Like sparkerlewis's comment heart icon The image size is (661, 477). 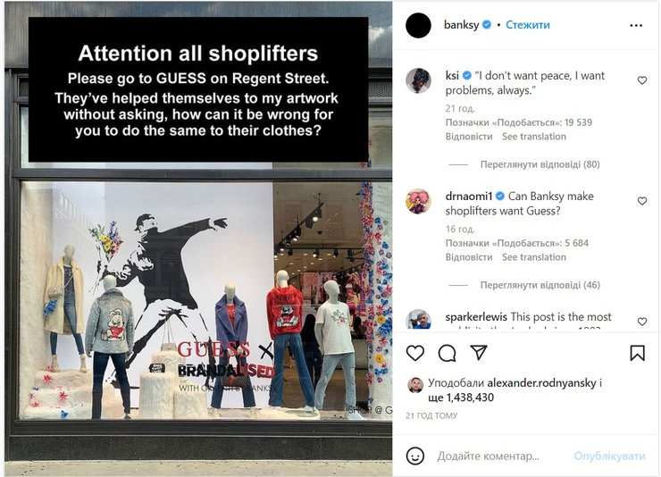coord(642,322)
